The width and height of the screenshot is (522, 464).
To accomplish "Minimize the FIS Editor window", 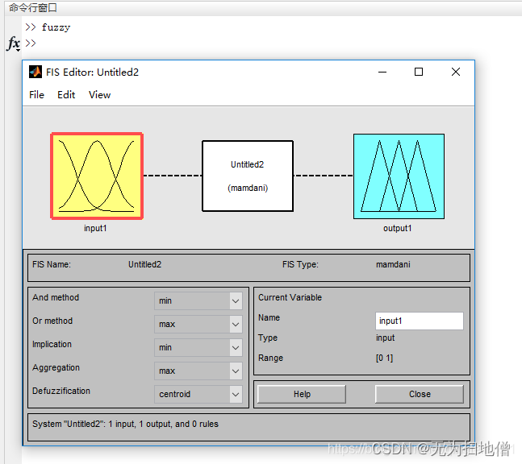I will 382,72.
